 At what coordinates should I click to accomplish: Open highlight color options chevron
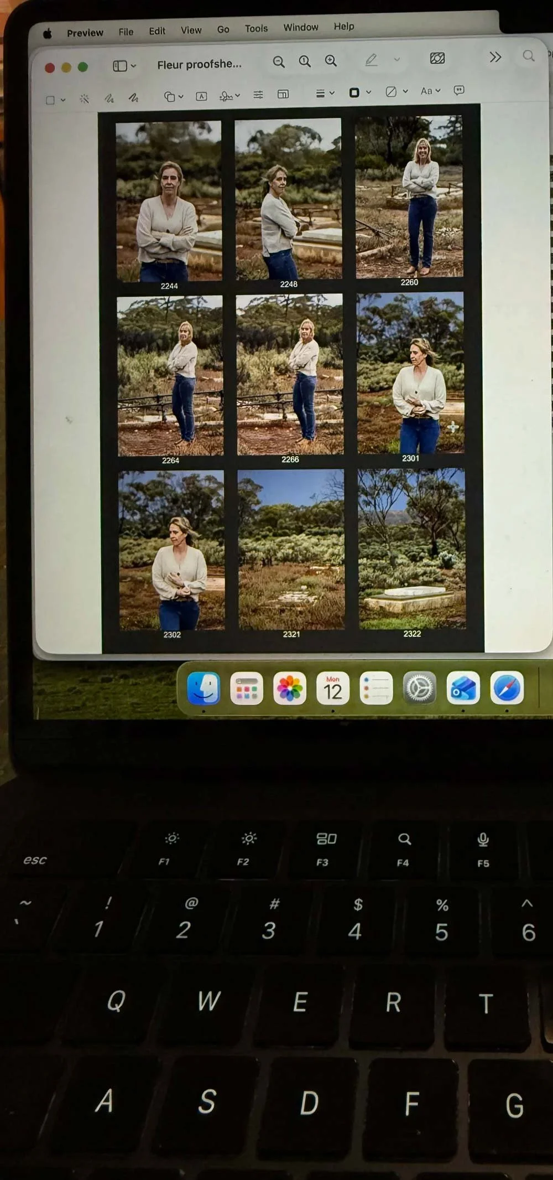[x=397, y=59]
